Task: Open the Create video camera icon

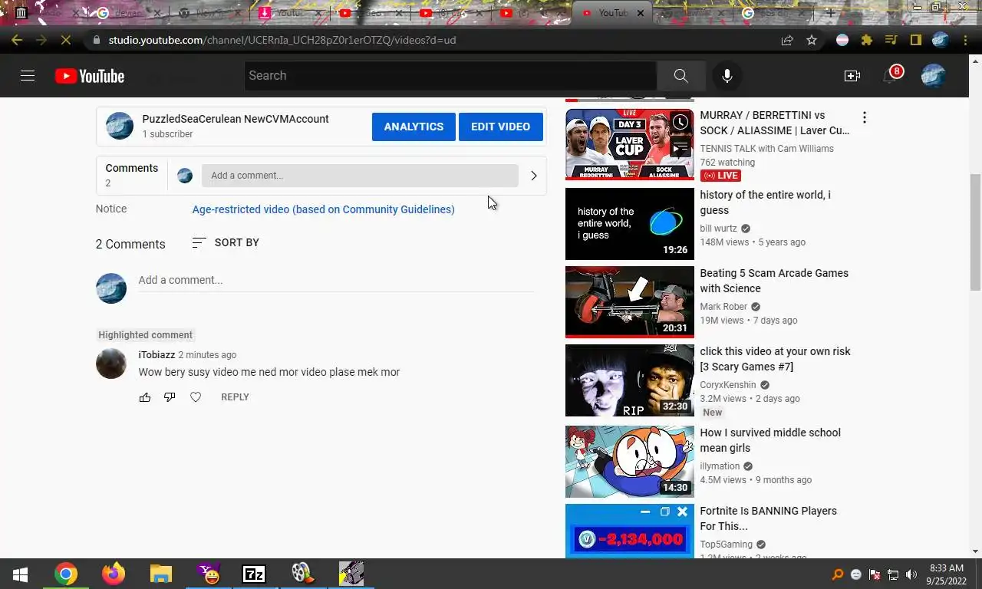Action: coord(852,76)
